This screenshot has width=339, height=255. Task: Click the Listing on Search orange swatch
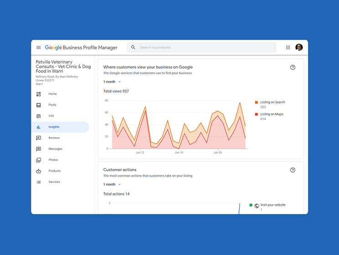click(257, 102)
